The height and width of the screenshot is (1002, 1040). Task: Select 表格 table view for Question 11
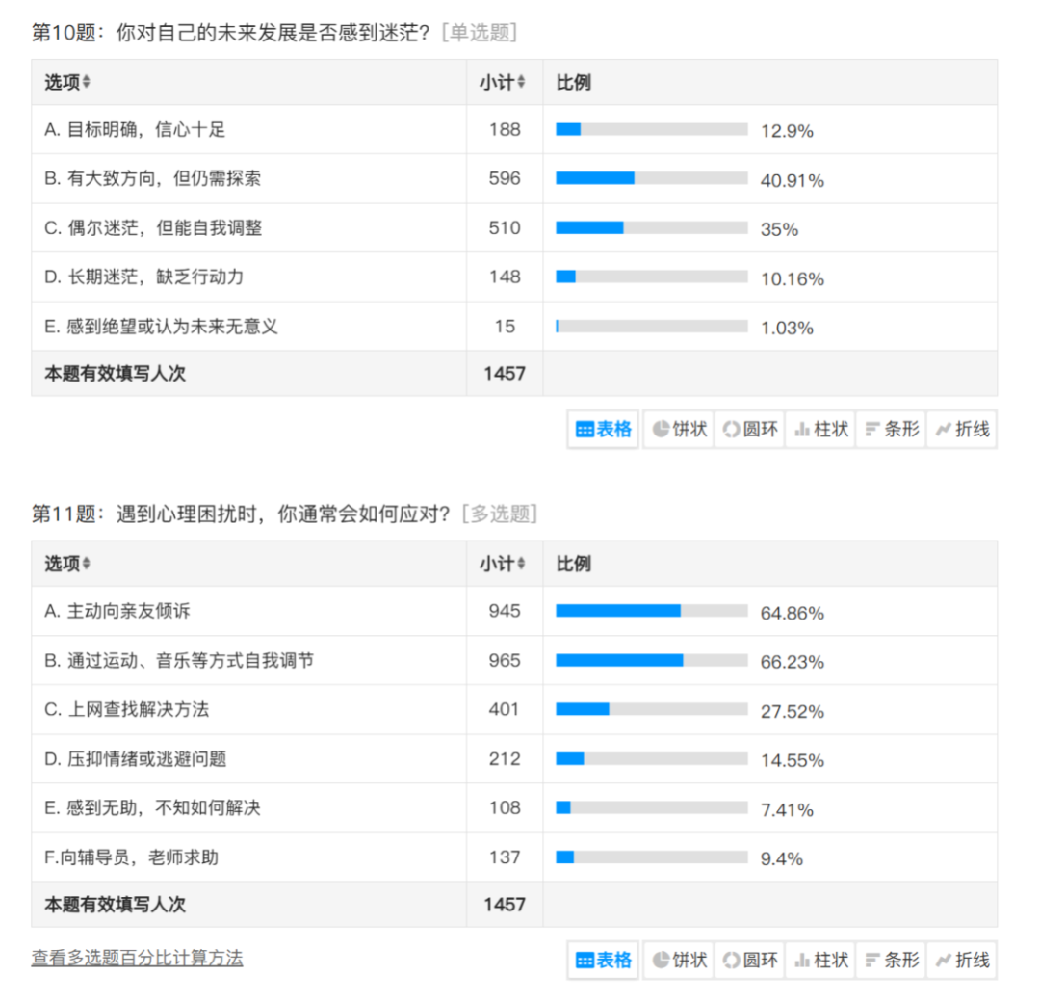(604, 960)
